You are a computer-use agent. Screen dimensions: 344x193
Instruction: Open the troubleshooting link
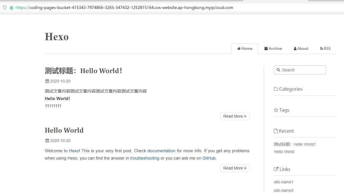145,158
